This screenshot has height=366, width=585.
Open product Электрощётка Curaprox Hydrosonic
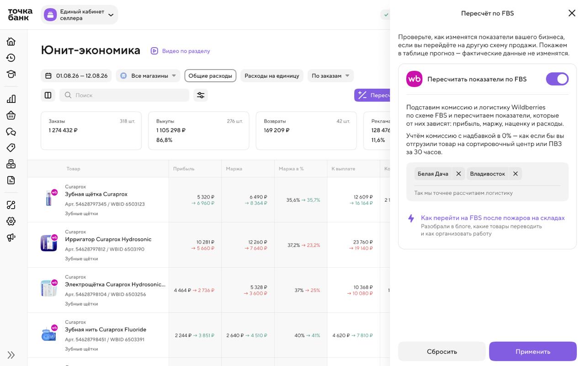115,284
